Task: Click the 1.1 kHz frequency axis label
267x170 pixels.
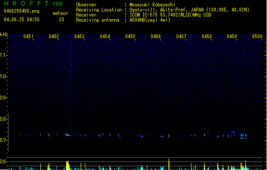Action: pyautogui.click(x=4, y=55)
